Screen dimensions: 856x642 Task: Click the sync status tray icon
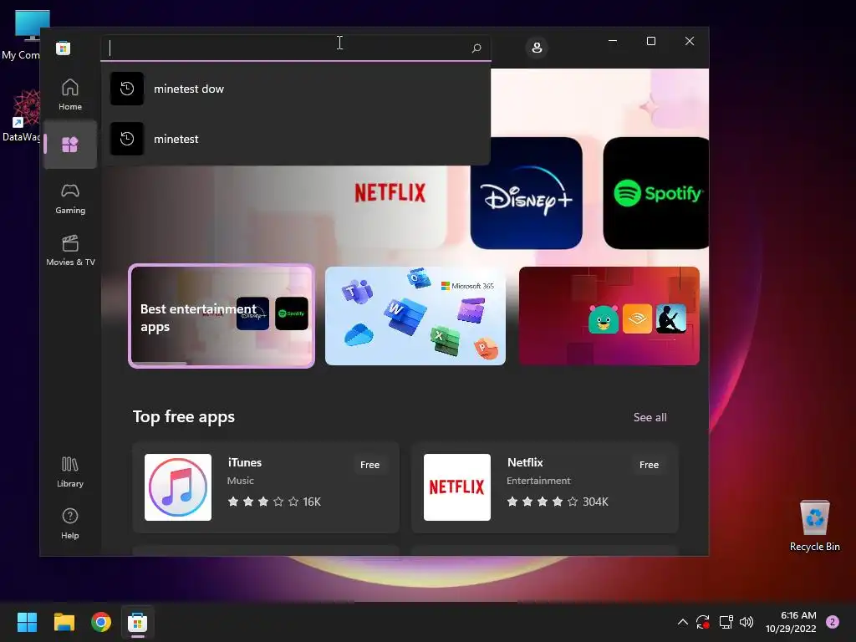pos(702,622)
